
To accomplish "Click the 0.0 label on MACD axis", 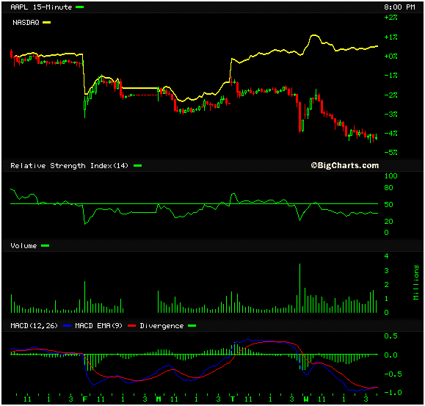I will 391,355.
